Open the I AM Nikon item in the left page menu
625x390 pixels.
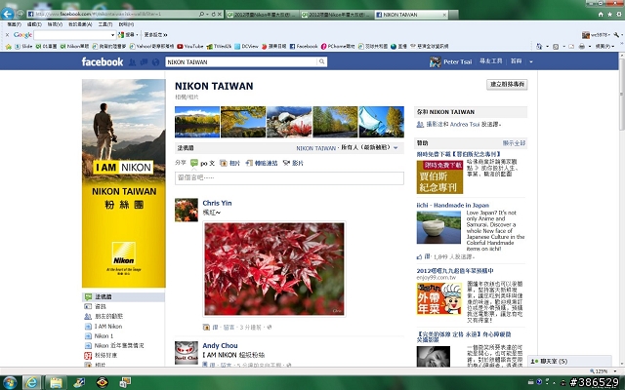(108, 326)
